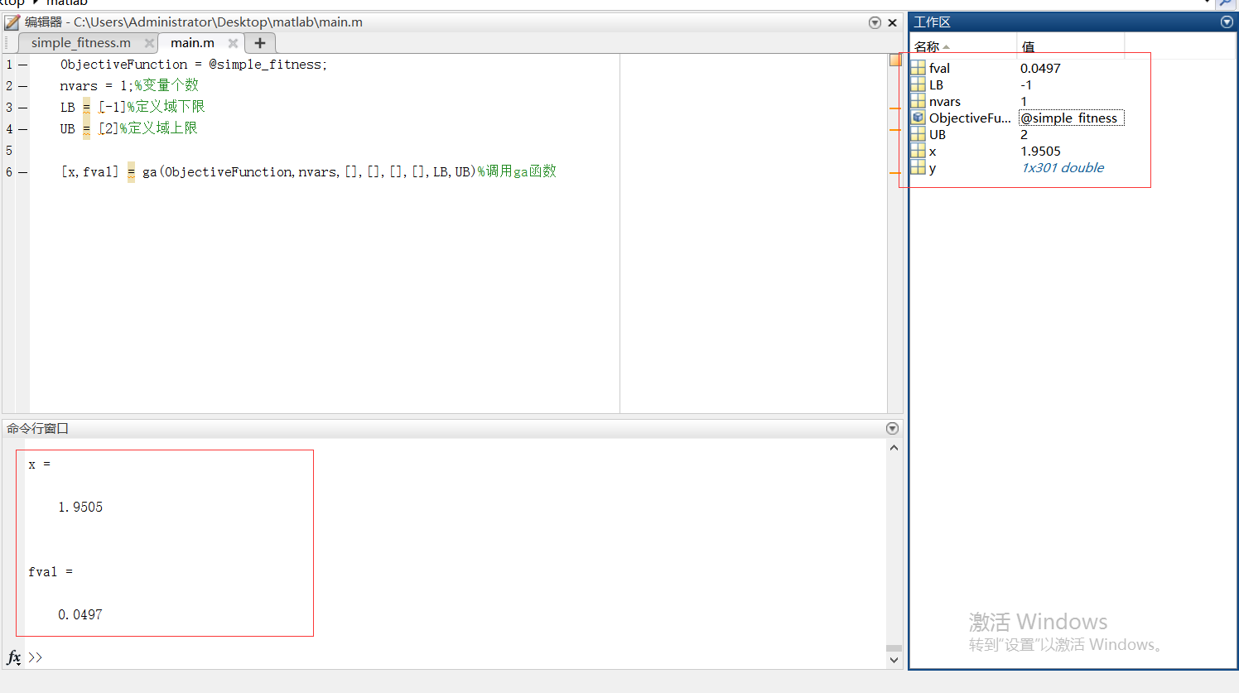The height and width of the screenshot is (693, 1239).
Task: Select the x variable icon in workspace
Action: [918, 151]
